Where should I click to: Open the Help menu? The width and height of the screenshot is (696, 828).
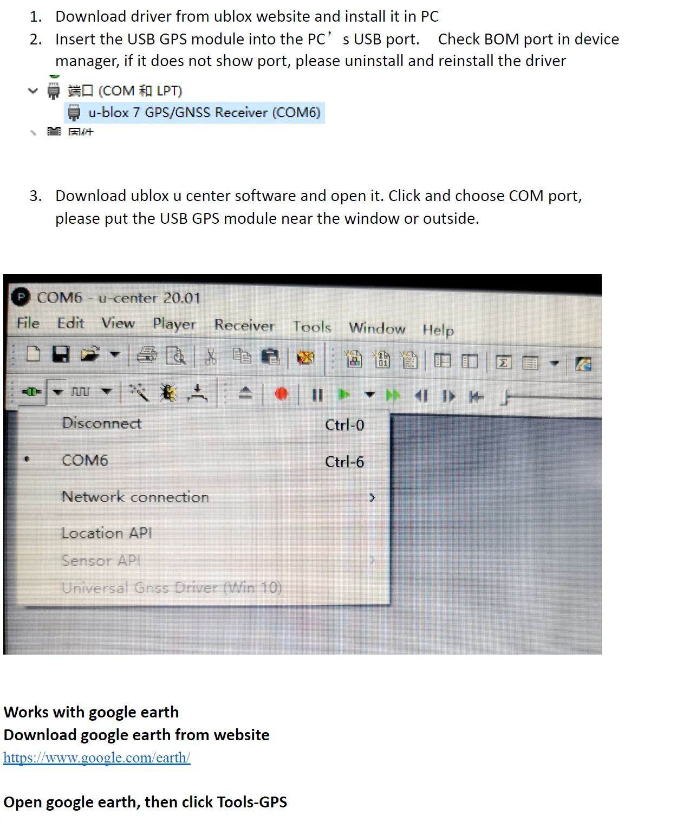tap(438, 330)
